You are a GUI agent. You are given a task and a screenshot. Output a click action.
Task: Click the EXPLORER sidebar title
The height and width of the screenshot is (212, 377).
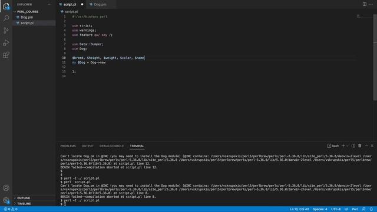coord(24,4)
